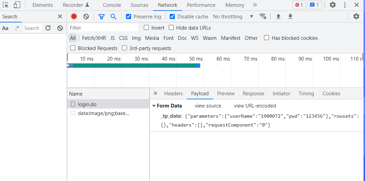The image size is (365, 181).
Task: Open DevTools settings gear icon
Action: click(x=333, y=5)
